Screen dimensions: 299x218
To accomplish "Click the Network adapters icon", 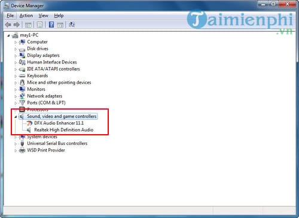I will 22,96.
